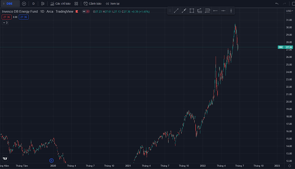Open chart settings gear at bottom right
This screenshot has width=295, height=169.
click(x=290, y=166)
